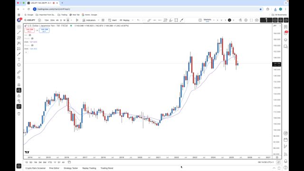Select the Text annotation tool
This screenshot has width=304, height=171.
pyautogui.click(x=19, y=59)
